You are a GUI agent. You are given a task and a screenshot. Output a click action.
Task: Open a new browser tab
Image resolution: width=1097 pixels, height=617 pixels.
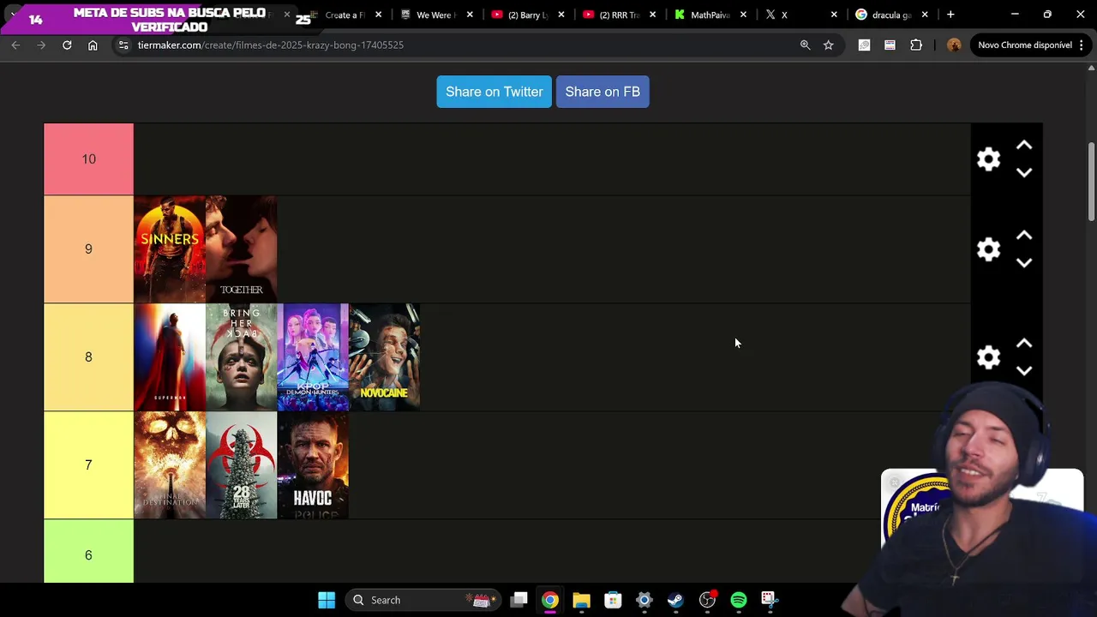pos(950,15)
